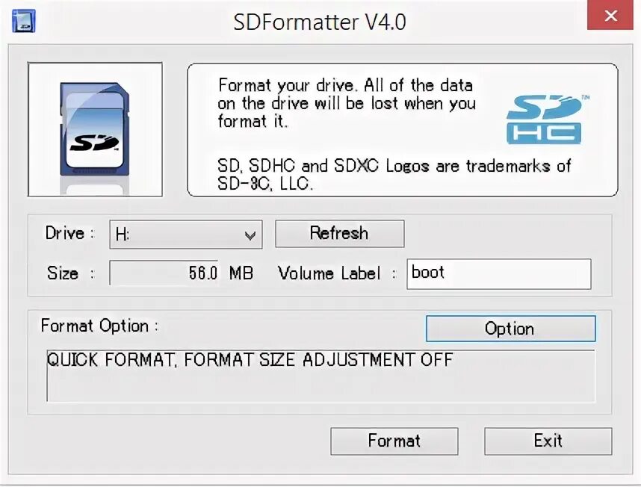Click the 'Format your drive' warning text
The height and width of the screenshot is (487, 641).
347,103
